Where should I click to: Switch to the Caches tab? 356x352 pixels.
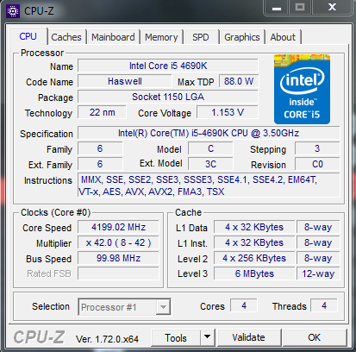click(x=66, y=37)
